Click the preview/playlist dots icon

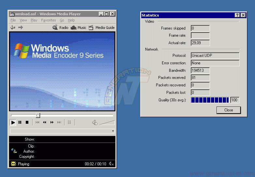[x=69, y=122]
